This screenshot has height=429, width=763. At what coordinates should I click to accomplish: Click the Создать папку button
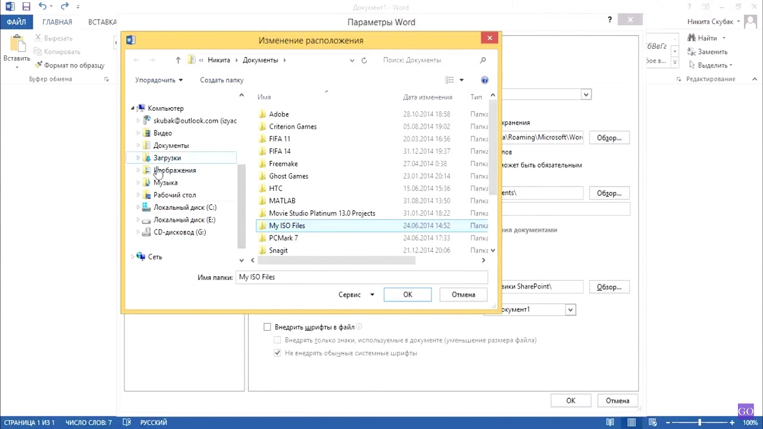click(222, 80)
